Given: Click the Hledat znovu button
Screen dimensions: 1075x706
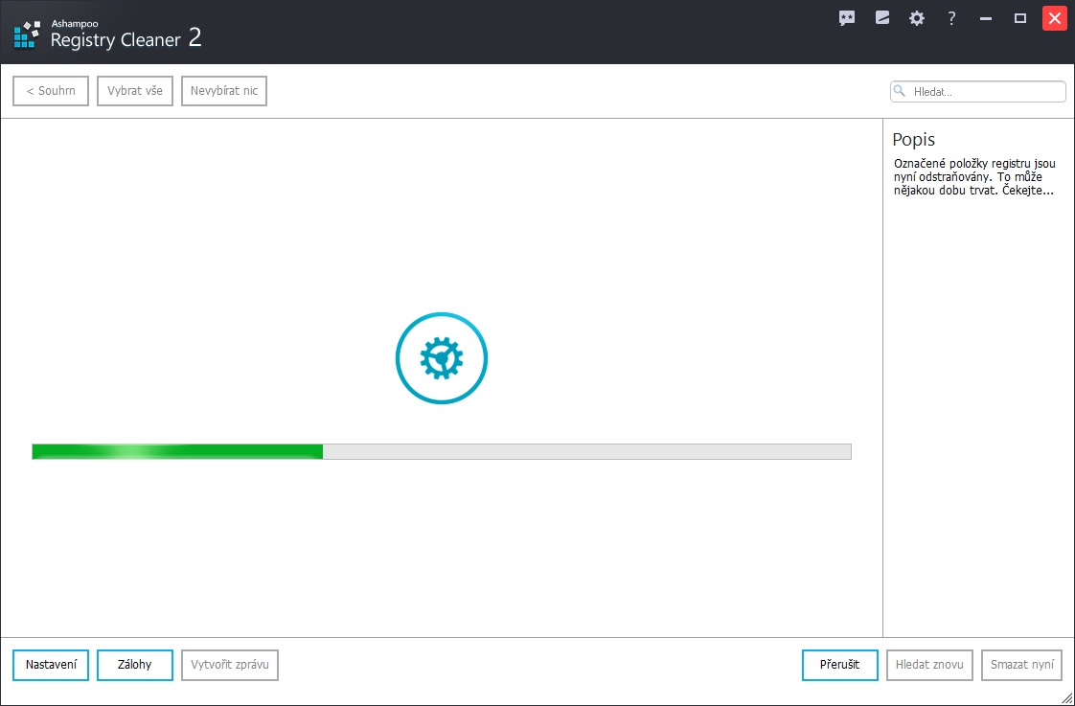Looking at the screenshot, I should (929, 665).
